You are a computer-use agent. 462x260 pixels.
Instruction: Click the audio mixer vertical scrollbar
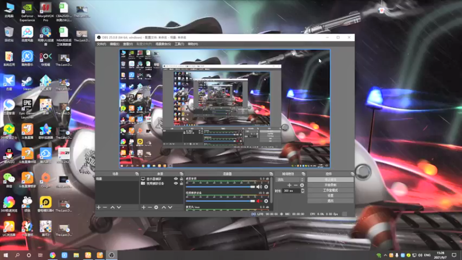pos(271,190)
